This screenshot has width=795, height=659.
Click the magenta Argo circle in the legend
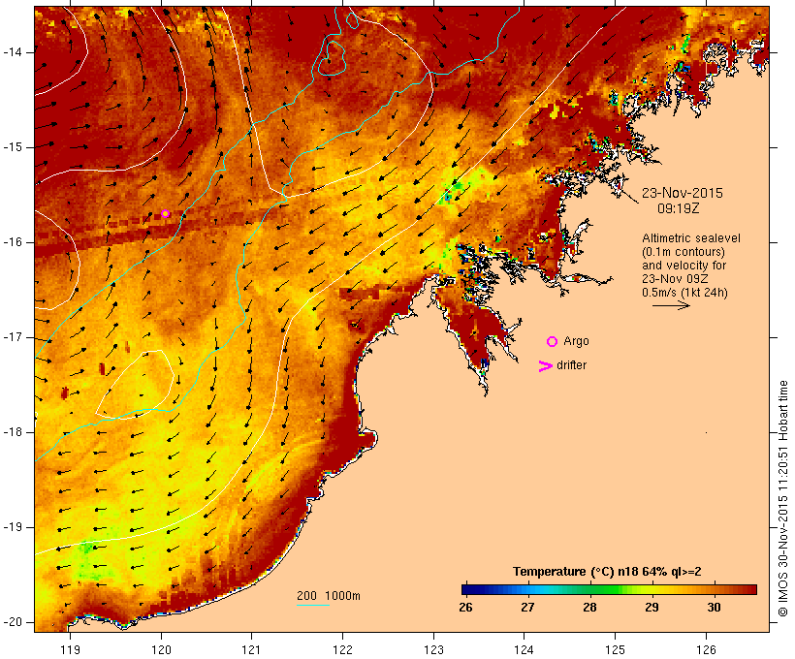click(553, 341)
